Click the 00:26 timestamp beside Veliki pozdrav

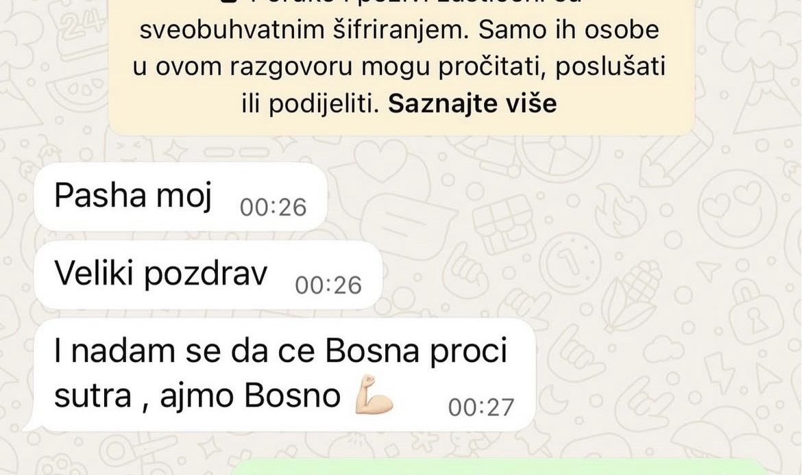[x=328, y=285]
